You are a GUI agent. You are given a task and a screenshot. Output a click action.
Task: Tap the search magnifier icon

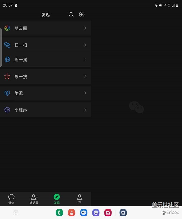71,15
